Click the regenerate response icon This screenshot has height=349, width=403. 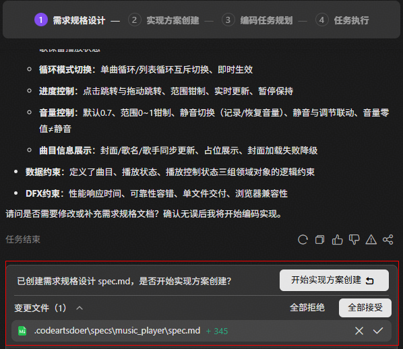(303, 240)
